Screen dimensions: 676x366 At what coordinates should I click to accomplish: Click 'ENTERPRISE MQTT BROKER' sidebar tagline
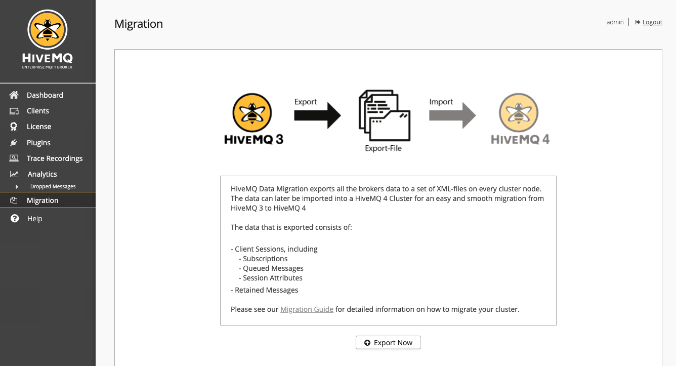[x=48, y=67]
